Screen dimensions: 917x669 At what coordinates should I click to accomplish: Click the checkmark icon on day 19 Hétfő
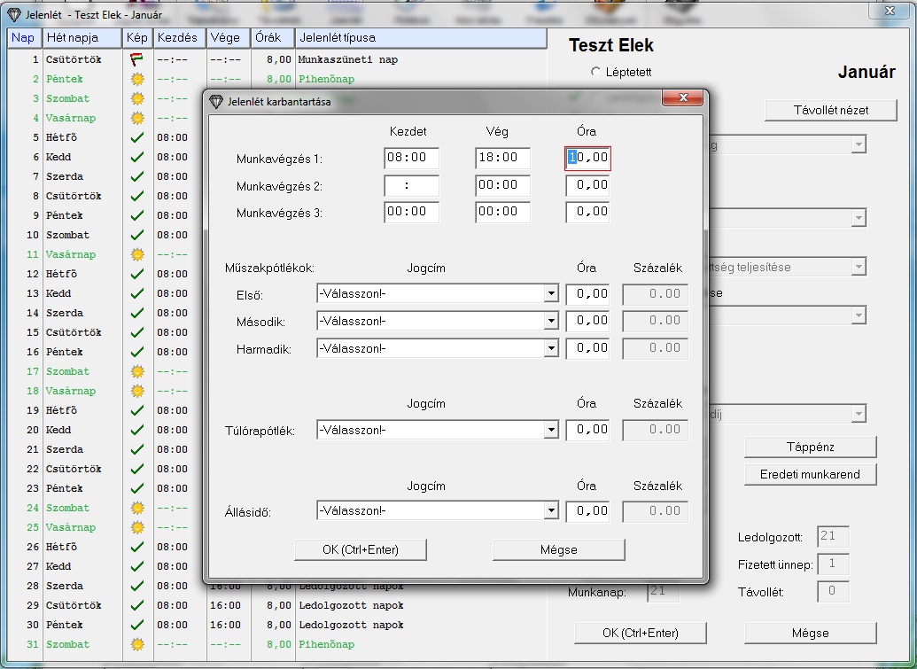click(136, 410)
